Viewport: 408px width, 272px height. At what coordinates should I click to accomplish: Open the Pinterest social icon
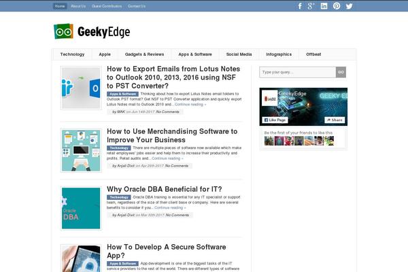[337, 6]
